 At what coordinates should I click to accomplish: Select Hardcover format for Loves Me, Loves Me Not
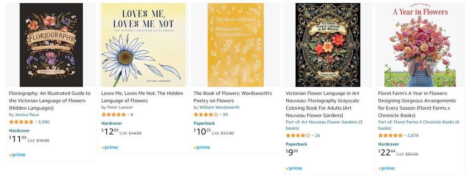(112, 123)
